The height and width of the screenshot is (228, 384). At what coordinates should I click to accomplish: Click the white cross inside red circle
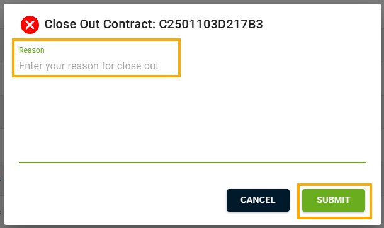tap(30, 25)
